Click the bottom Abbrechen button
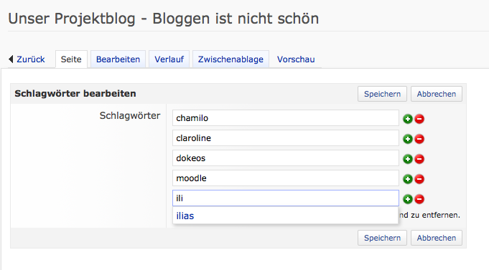Screen dimensions: 489x270 click(437, 238)
